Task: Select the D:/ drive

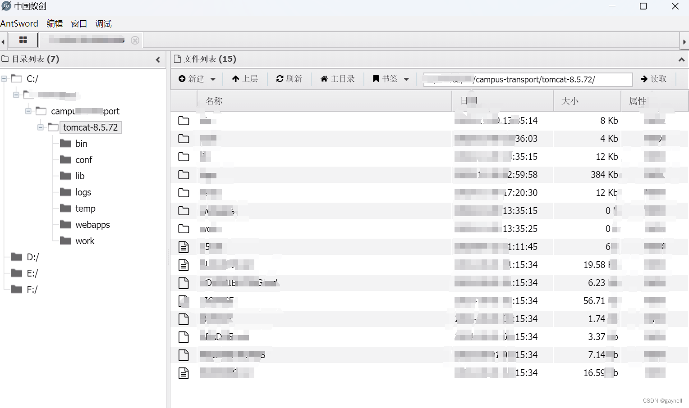Action: pos(33,257)
